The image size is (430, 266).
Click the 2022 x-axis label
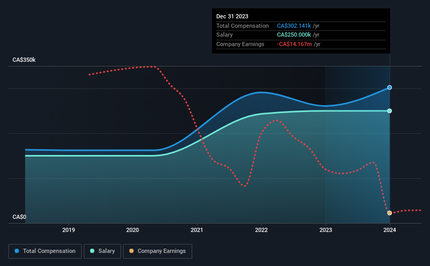tap(261, 230)
